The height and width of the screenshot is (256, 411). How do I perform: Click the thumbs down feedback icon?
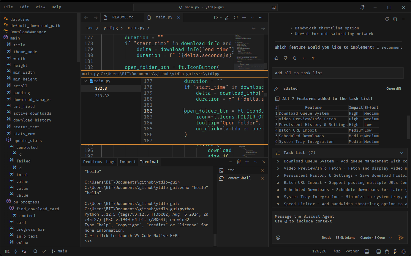point(285,58)
